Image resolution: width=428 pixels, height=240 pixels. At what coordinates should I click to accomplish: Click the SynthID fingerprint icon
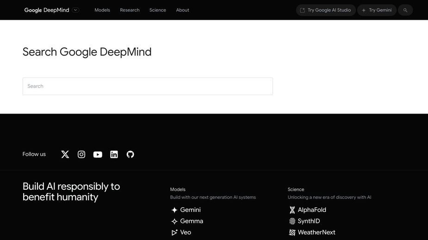tap(292, 221)
